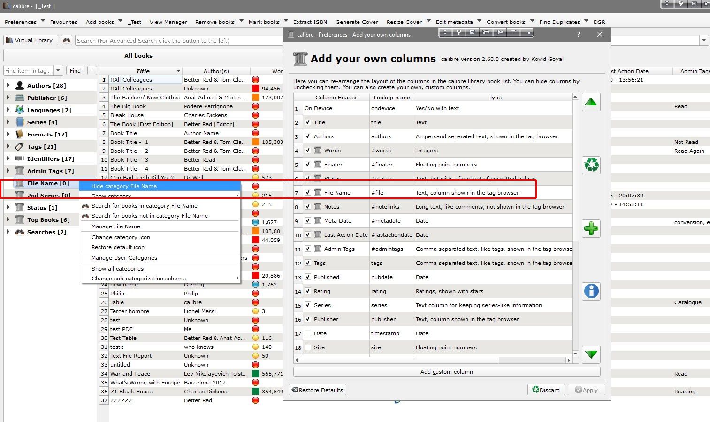Click the Top Books column icon
This screenshot has width=710, height=422.
click(x=20, y=219)
